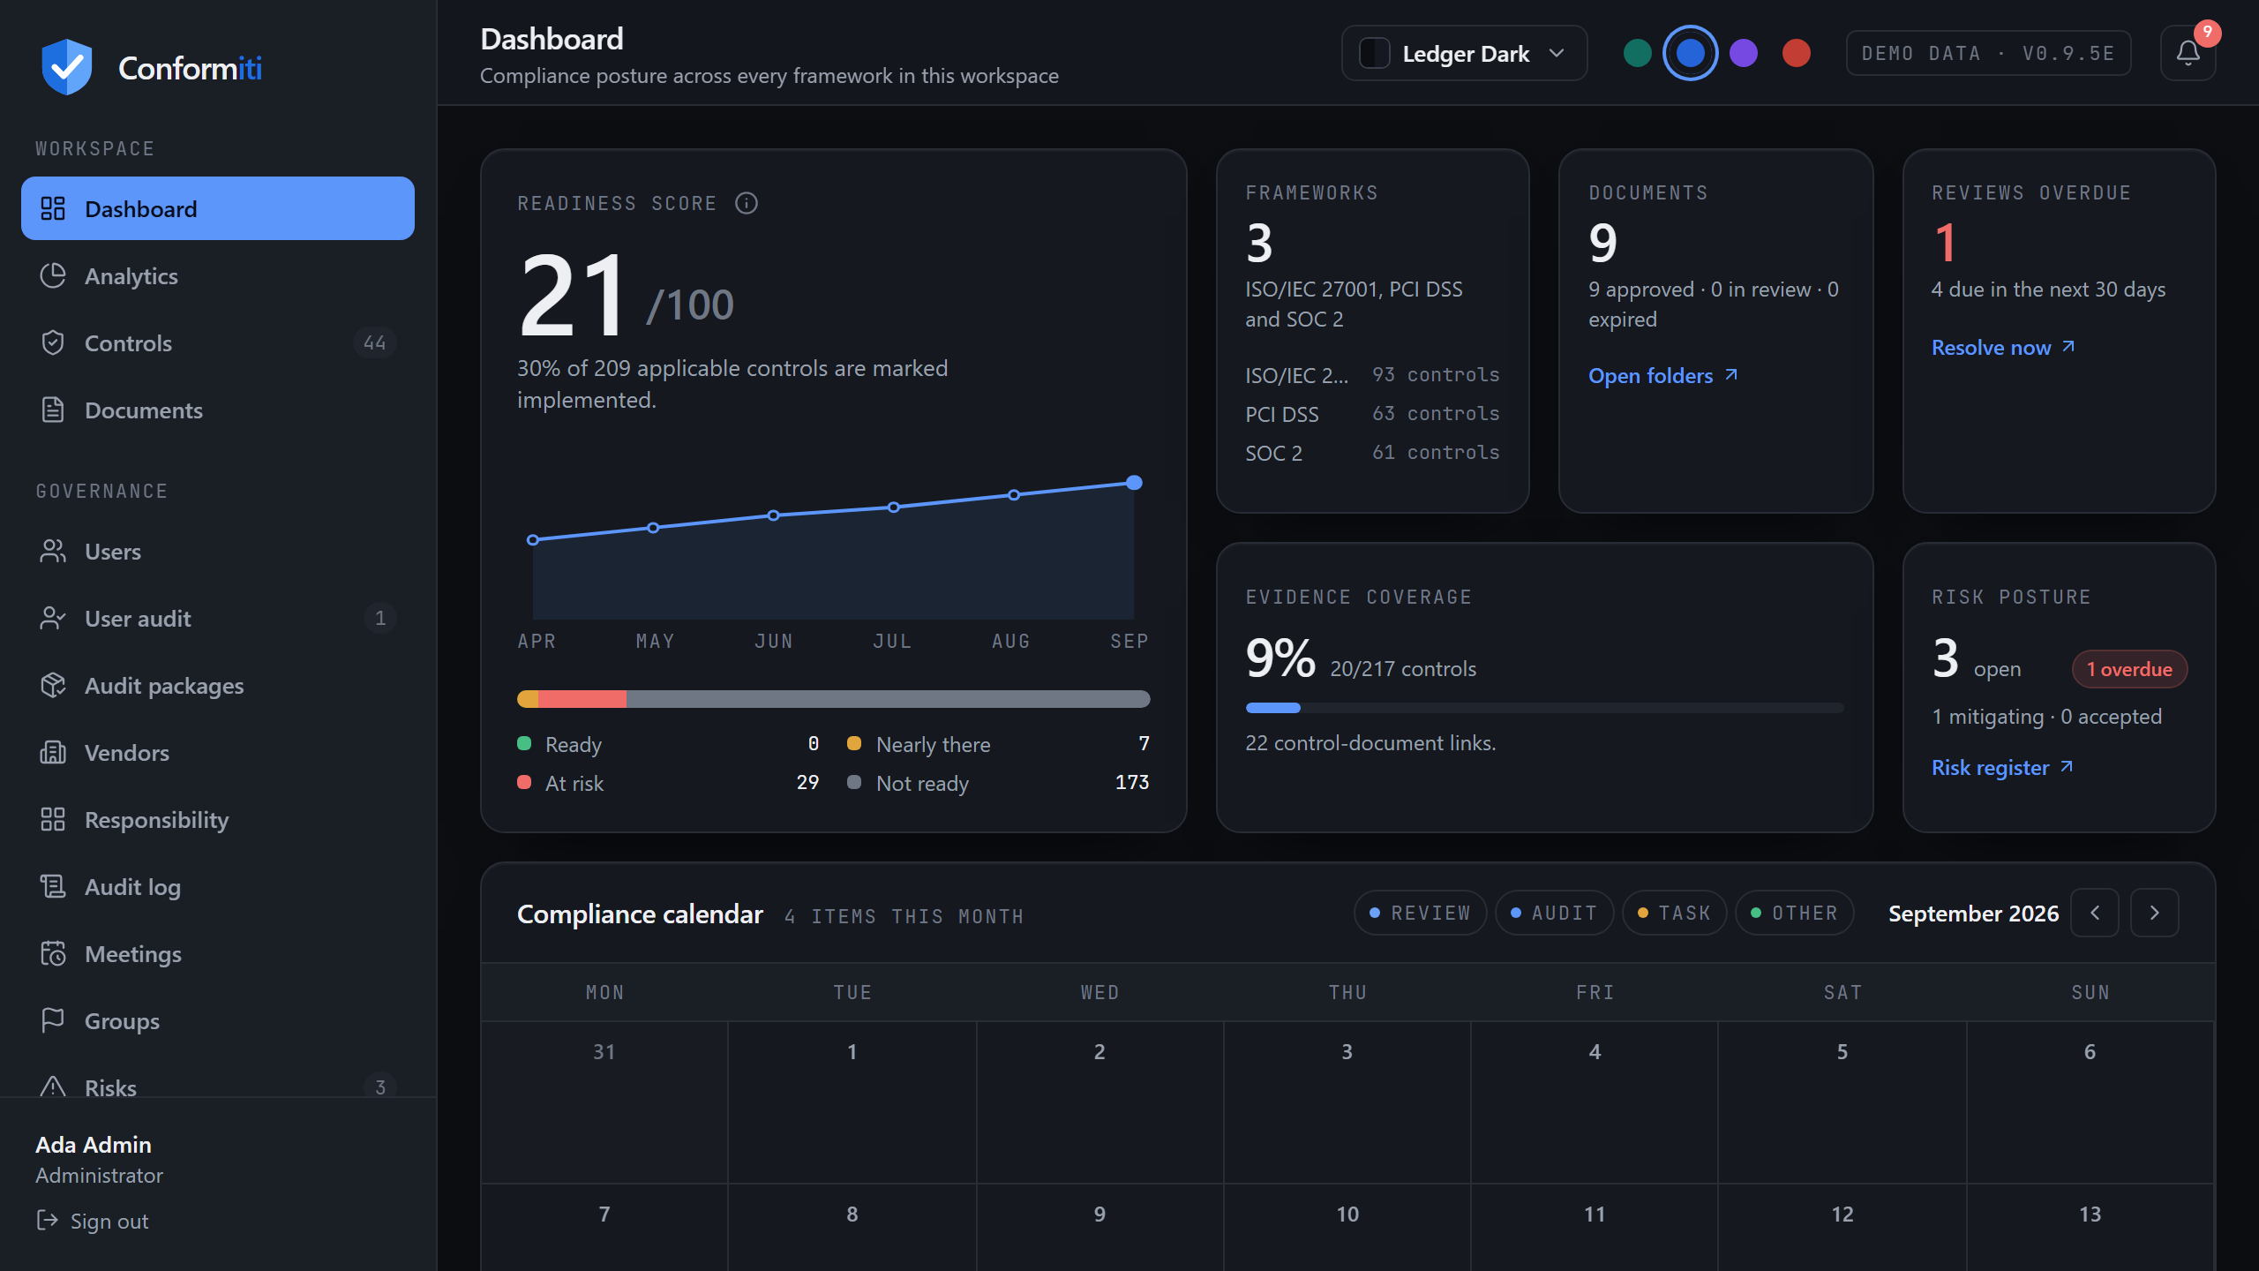
Task: Toggle the Review calendar filter
Action: point(1420,913)
